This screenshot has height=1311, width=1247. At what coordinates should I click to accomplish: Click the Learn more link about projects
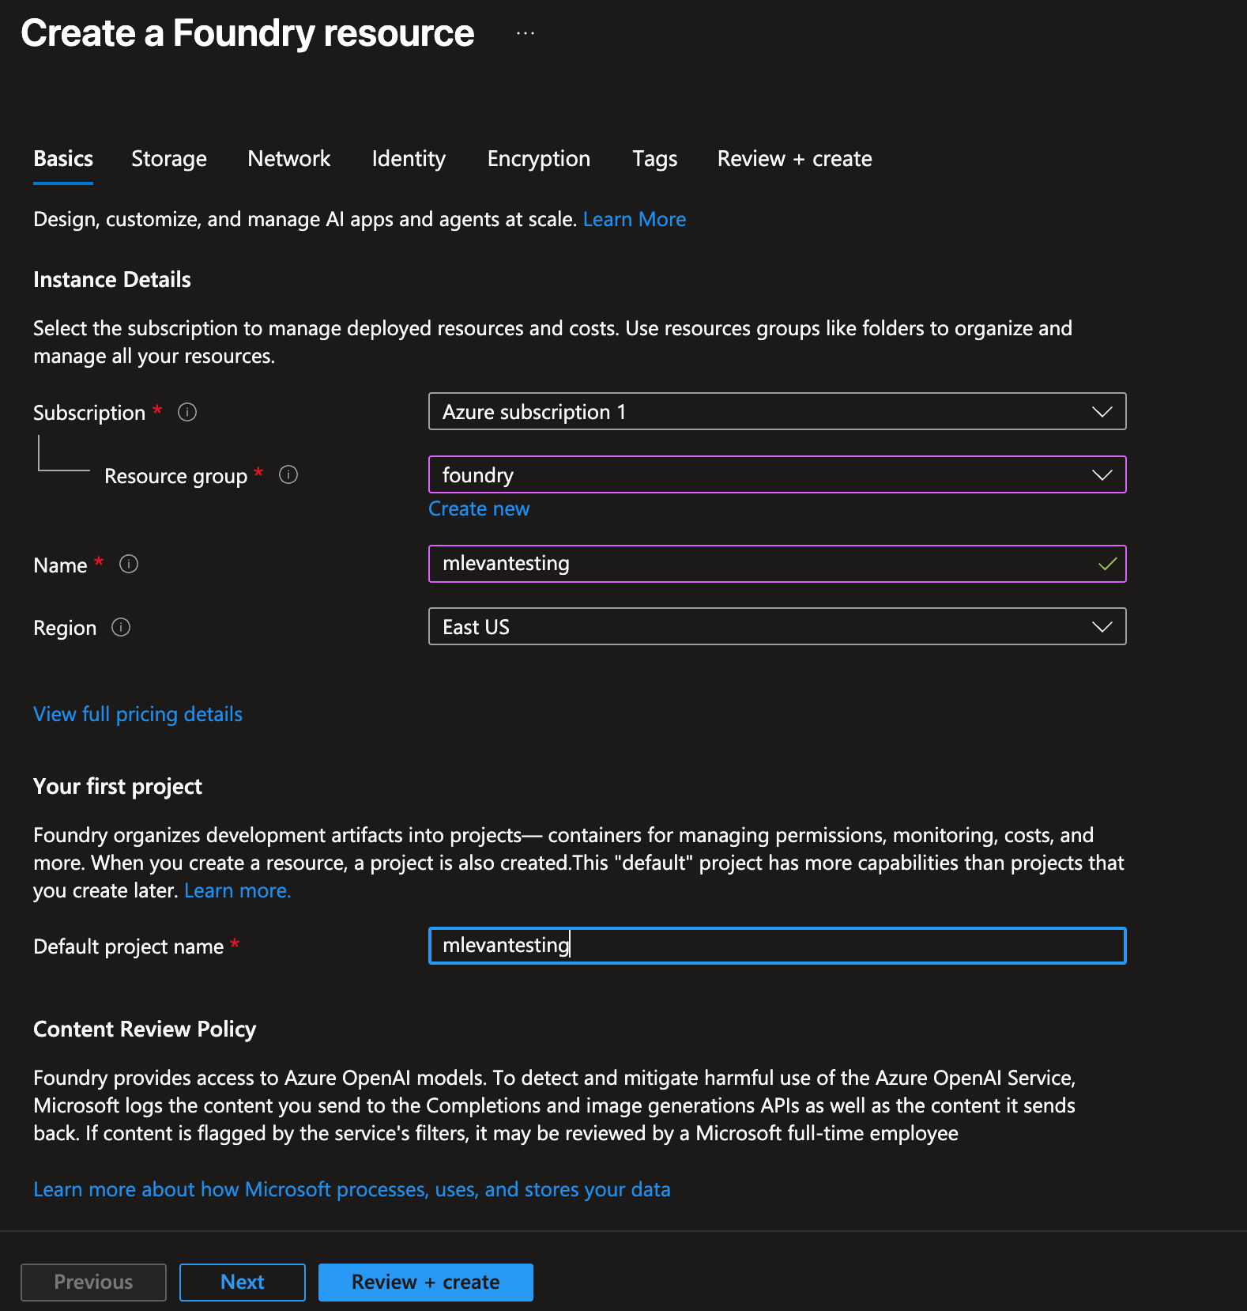coord(237,890)
